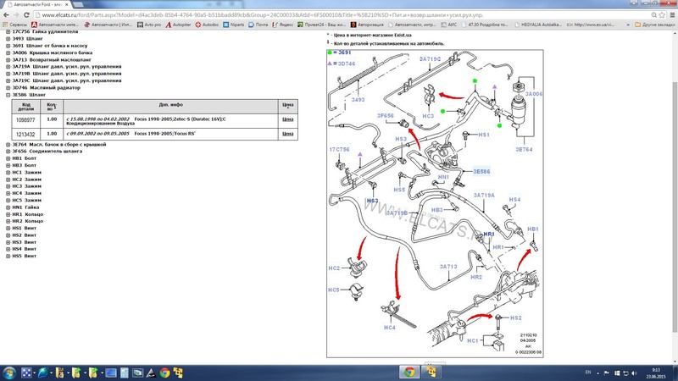Open the volume speaker tray icon

pos(634,373)
